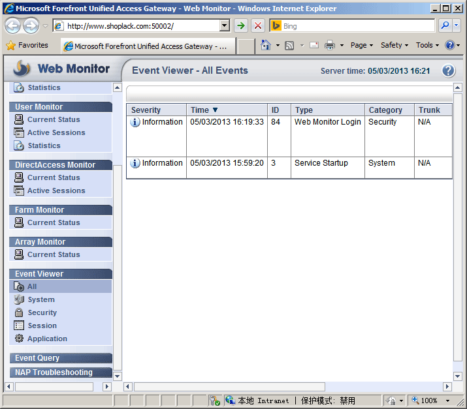The width and height of the screenshot is (467, 409).
Task: Open the recent pages dropdown arrow
Action: (45, 26)
